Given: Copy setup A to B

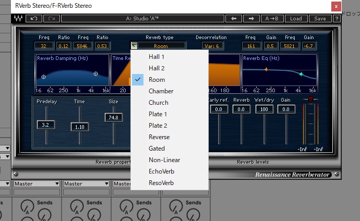Looking at the screenshot, I should click(x=272, y=19).
